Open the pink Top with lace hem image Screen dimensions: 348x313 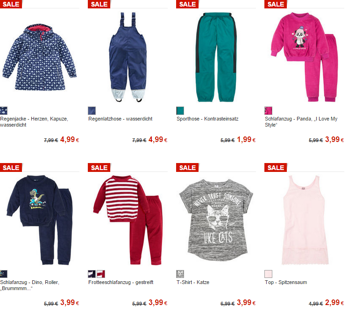[x=305, y=220]
